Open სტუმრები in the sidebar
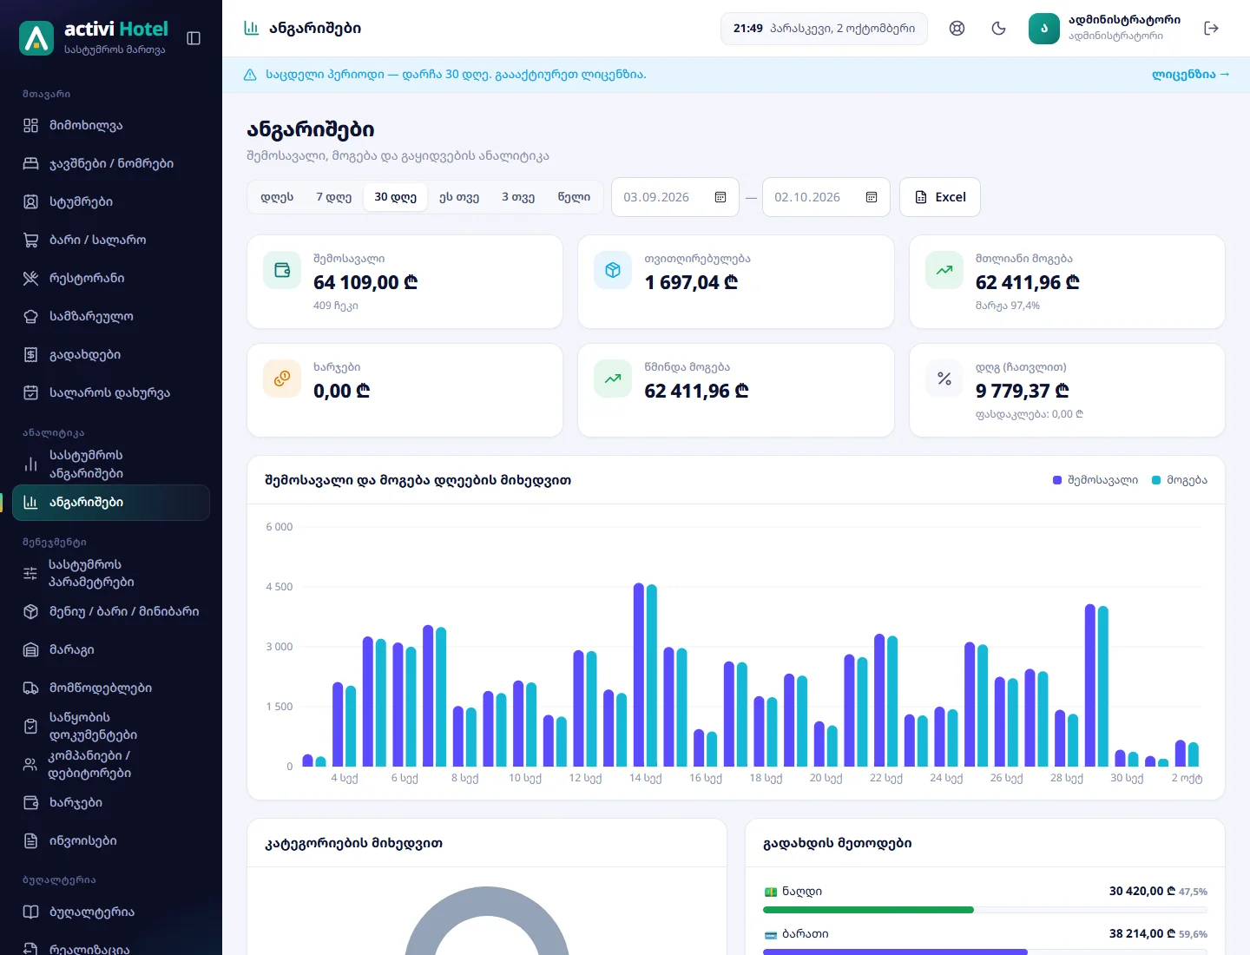Screen dimensions: 1250x955 coord(111,201)
